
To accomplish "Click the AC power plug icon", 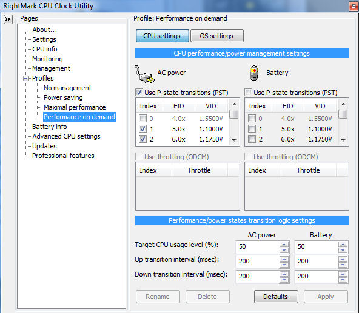I will (x=144, y=74).
